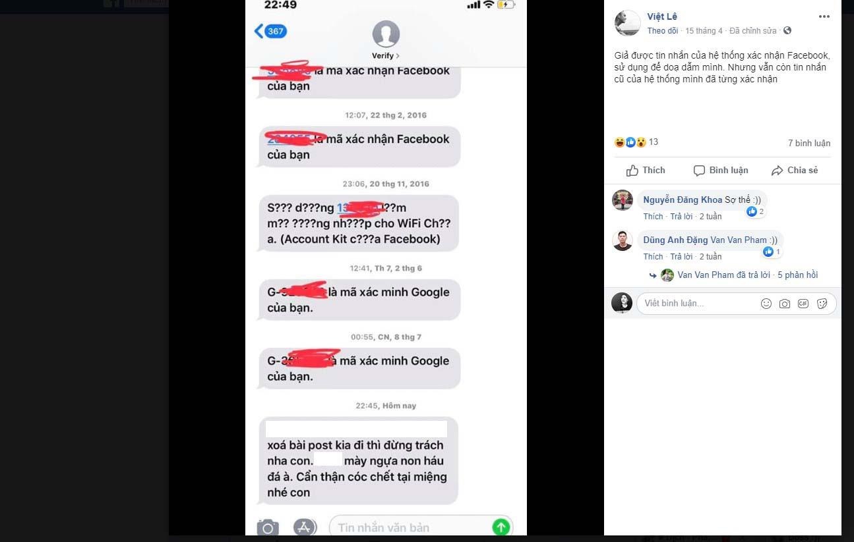Click the globe privacy icon beside the date
Viewport: 854px width, 542px height.
787,31
